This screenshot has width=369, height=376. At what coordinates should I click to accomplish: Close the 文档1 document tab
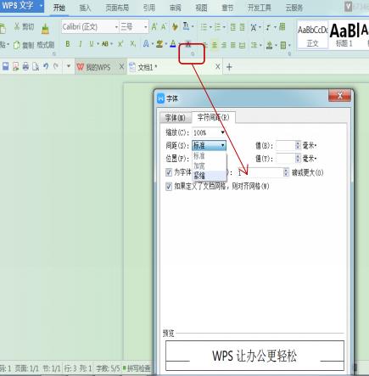click(218, 67)
